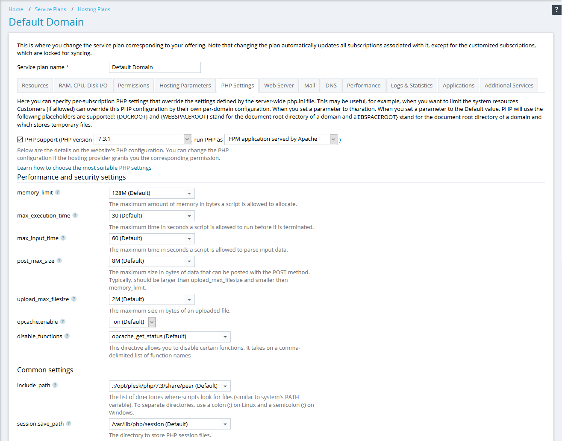This screenshot has width=562, height=441.
Task: Open the run PHP as handler dropdown
Action: (x=333, y=139)
